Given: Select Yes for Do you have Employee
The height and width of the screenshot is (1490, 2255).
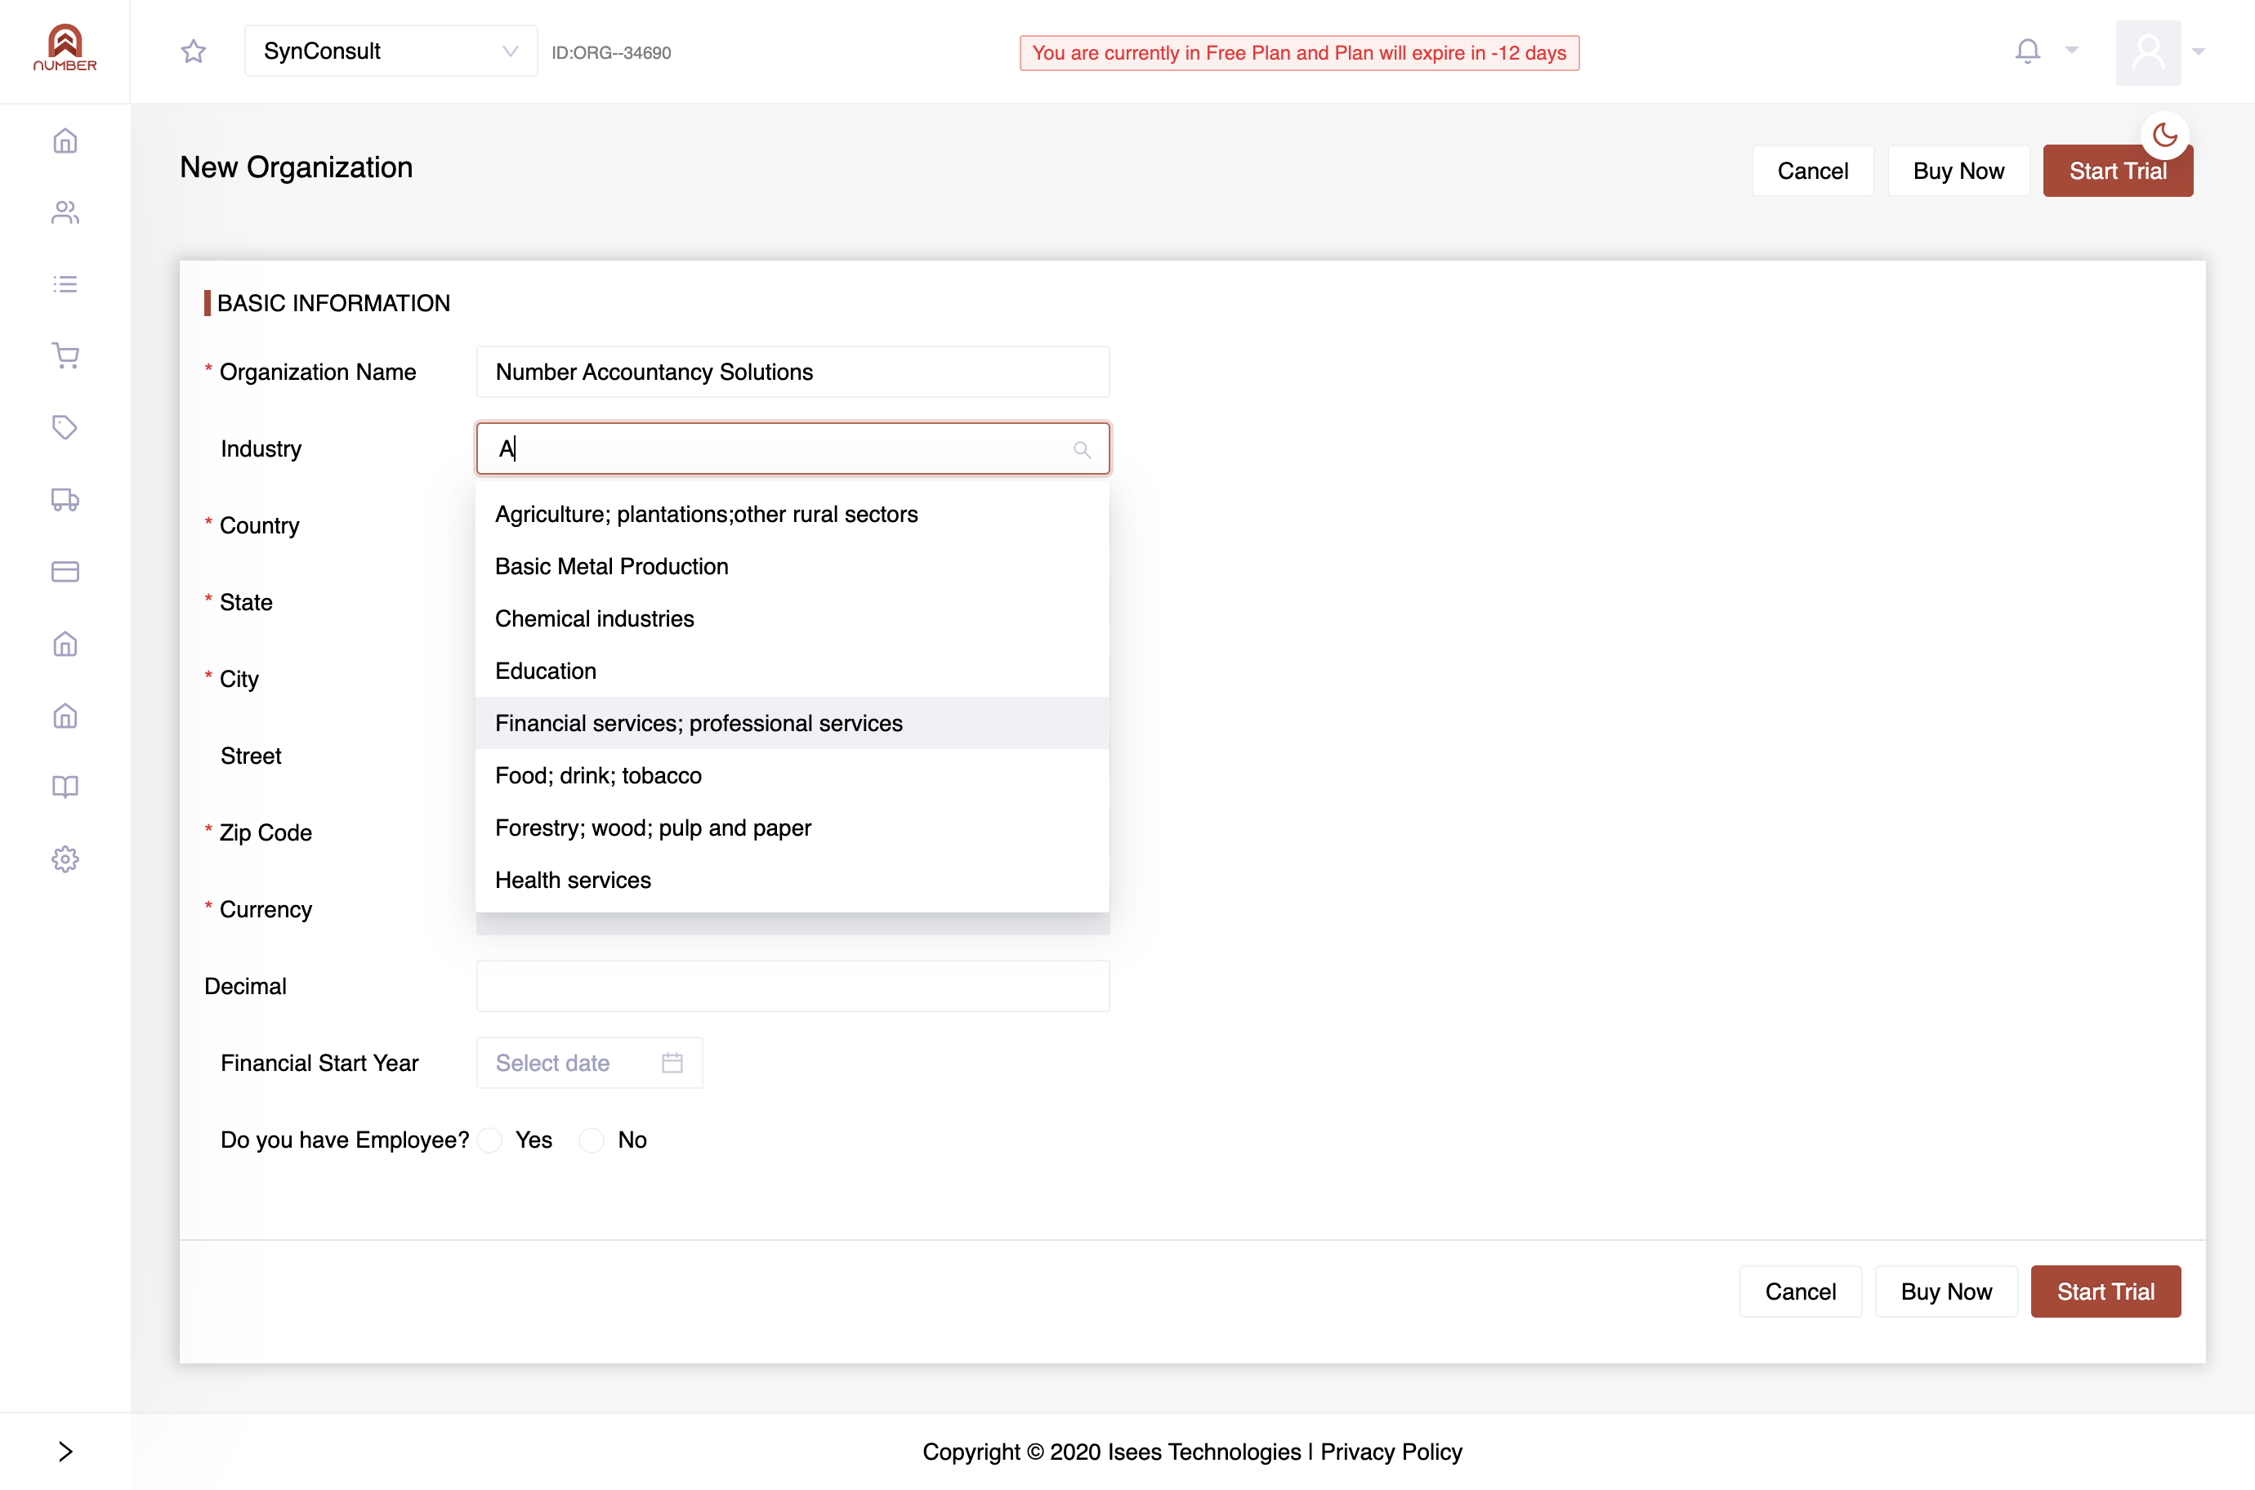Looking at the screenshot, I should pyautogui.click(x=490, y=1140).
